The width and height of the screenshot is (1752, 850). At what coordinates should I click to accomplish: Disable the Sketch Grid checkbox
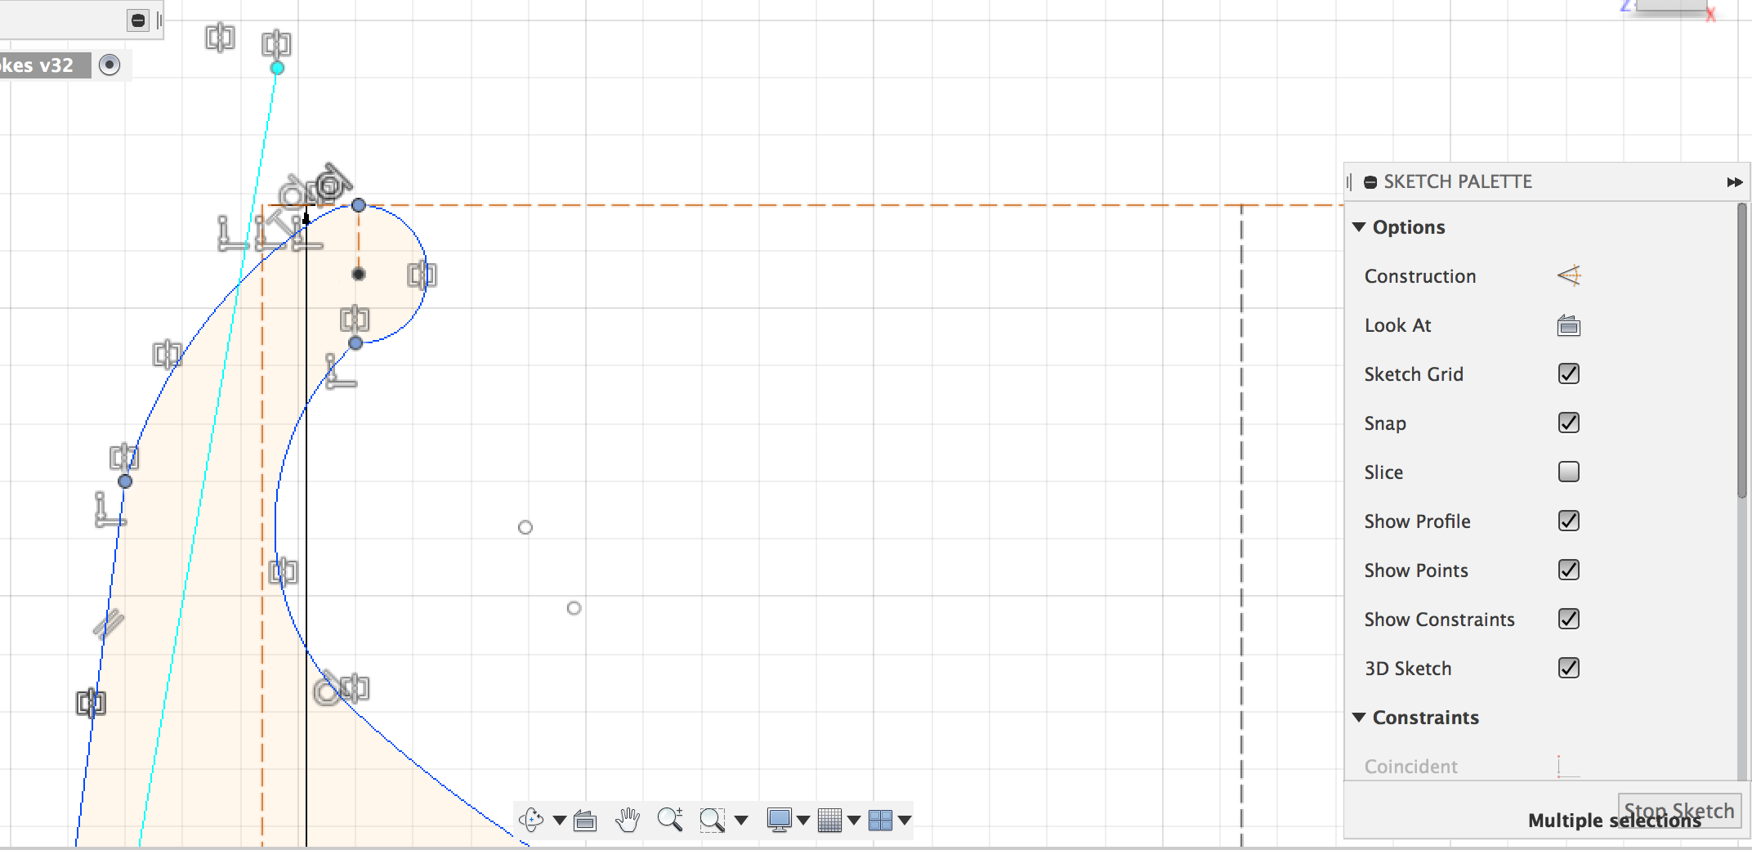coord(1568,374)
